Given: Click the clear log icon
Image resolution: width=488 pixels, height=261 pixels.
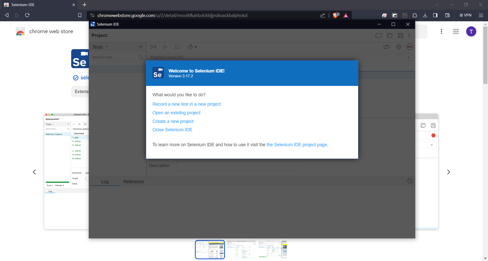Looking at the screenshot, I should pyautogui.click(x=410, y=181).
